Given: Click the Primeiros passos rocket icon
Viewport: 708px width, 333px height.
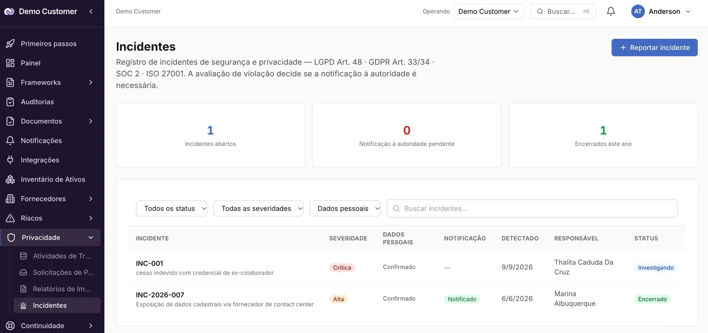Looking at the screenshot, I should pos(10,44).
